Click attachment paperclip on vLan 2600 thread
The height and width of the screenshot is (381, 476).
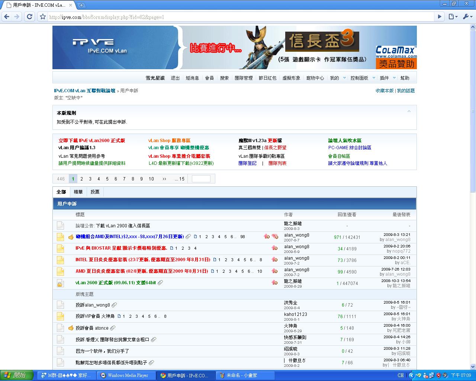pyautogui.click(x=160, y=283)
